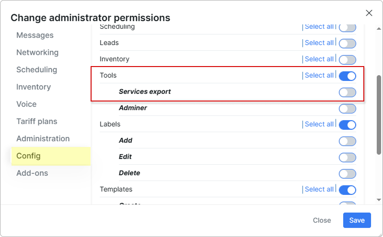Screen dimensions: 383x237
Task: Click Select all for Tools
Action: (319, 75)
